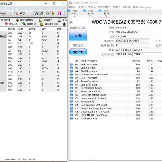The width and height of the screenshot is (162, 162).
Task: Click the status icon for Recalibration Retries
Action: 71,88
